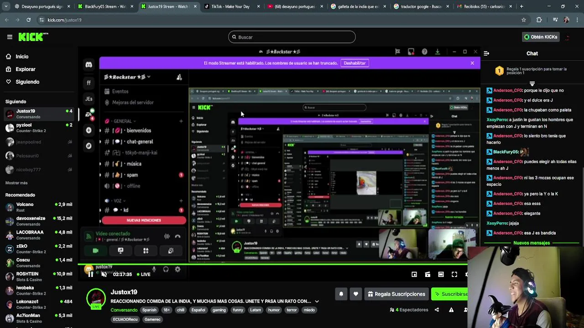Click the Nuevos mensajes button in chat
This screenshot has width=584, height=328.
click(x=532, y=243)
